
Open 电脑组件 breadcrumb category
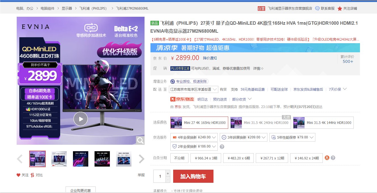tap(47, 9)
